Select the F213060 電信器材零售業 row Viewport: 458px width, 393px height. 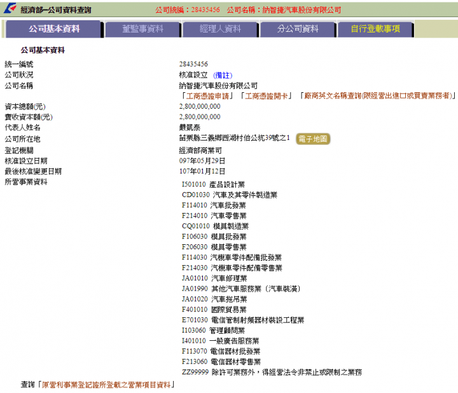(221, 362)
